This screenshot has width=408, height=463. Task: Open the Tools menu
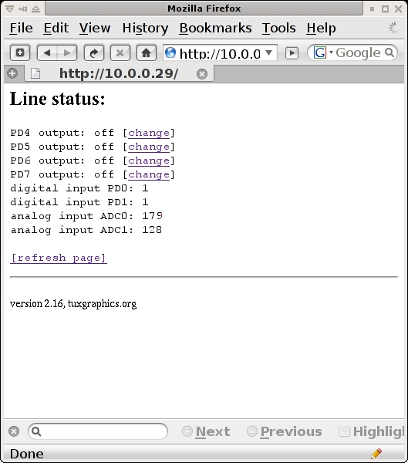(278, 29)
